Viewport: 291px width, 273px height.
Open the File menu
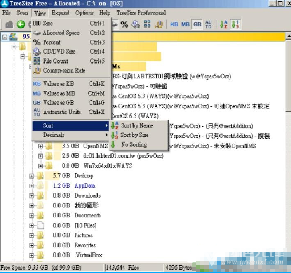coord(7,13)
